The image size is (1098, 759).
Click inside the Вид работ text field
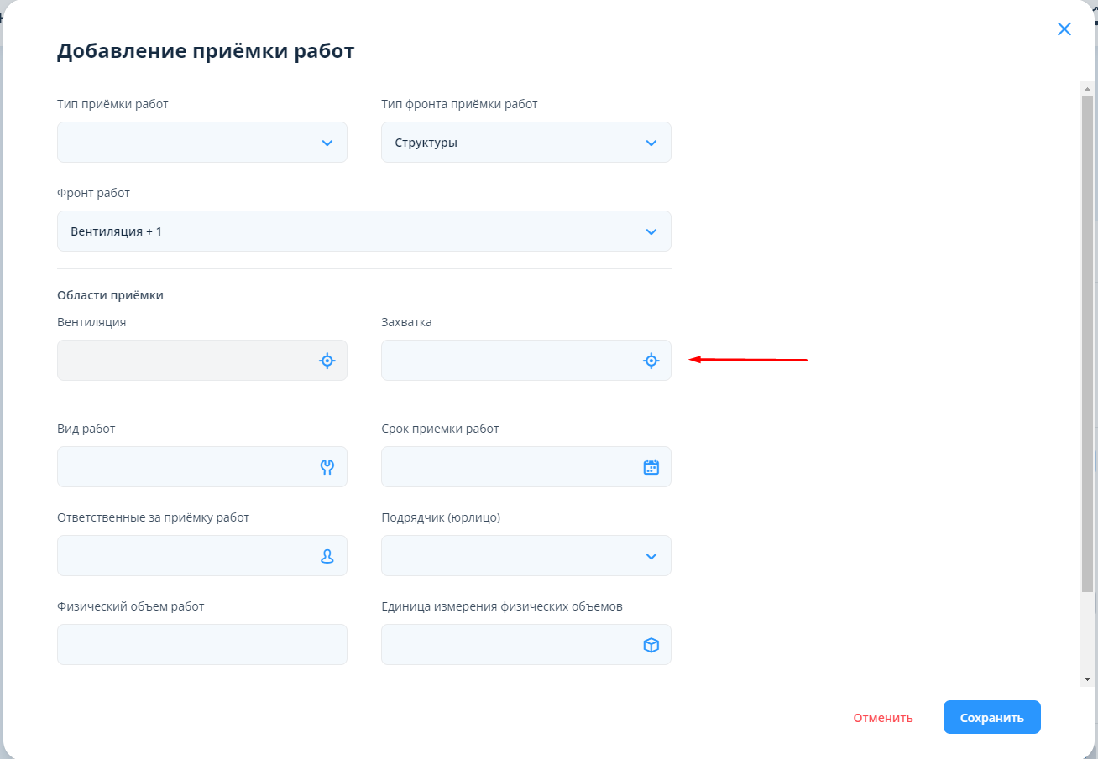[185, 467]
